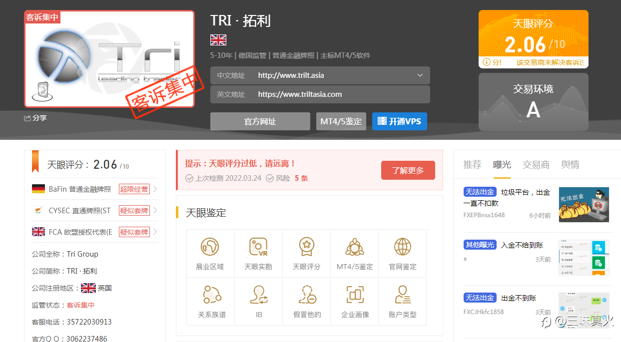Expand the CYSEC license row chevron
621x342 pixels.
(x=155, y=211)
